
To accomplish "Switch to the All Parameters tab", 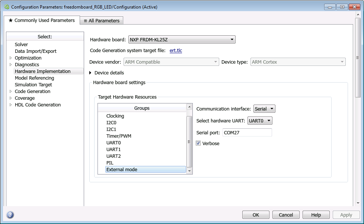I will click(x=101, y=20).
